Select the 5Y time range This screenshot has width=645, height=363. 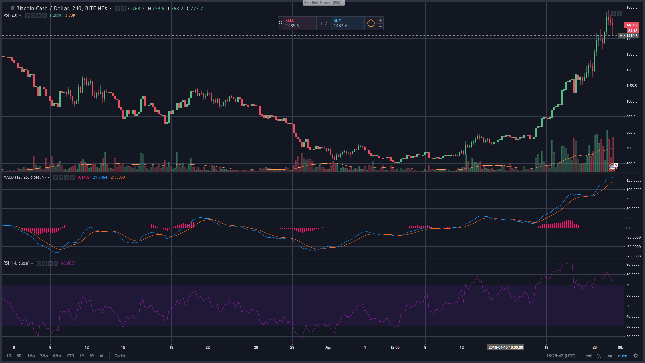(92, 356)
